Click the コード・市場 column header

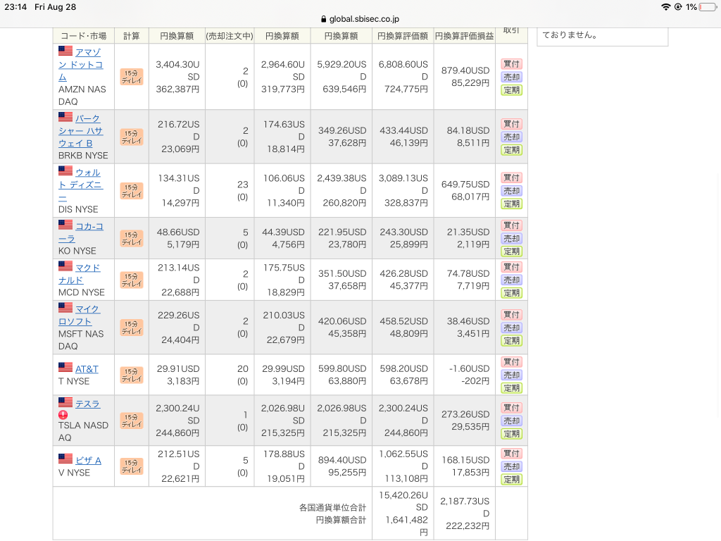(x=84, y=36)
